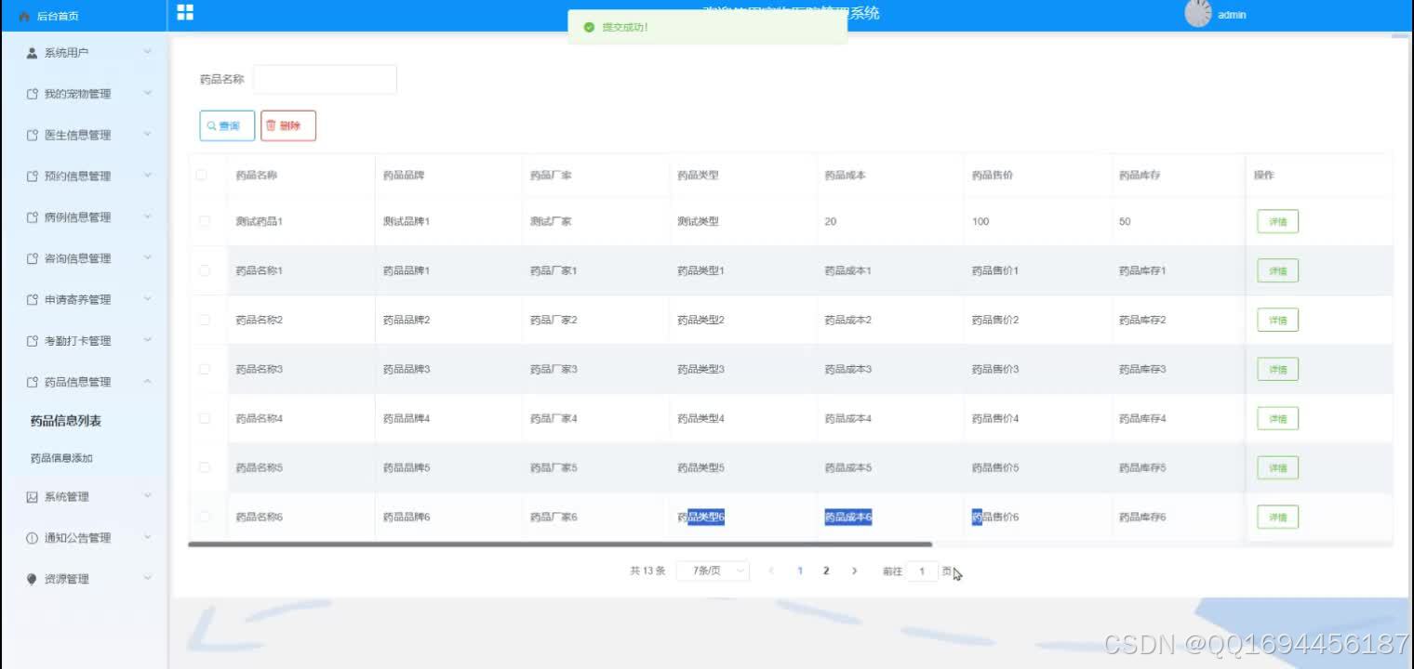Go to next page arrow
Image resolution: width=1414 pixels, height=669 pixels.
click(854, 571)
